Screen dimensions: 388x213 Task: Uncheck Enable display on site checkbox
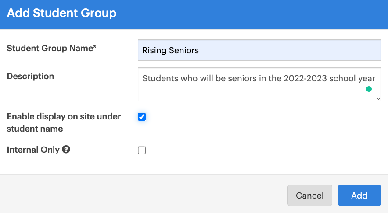tap(142, 117)
